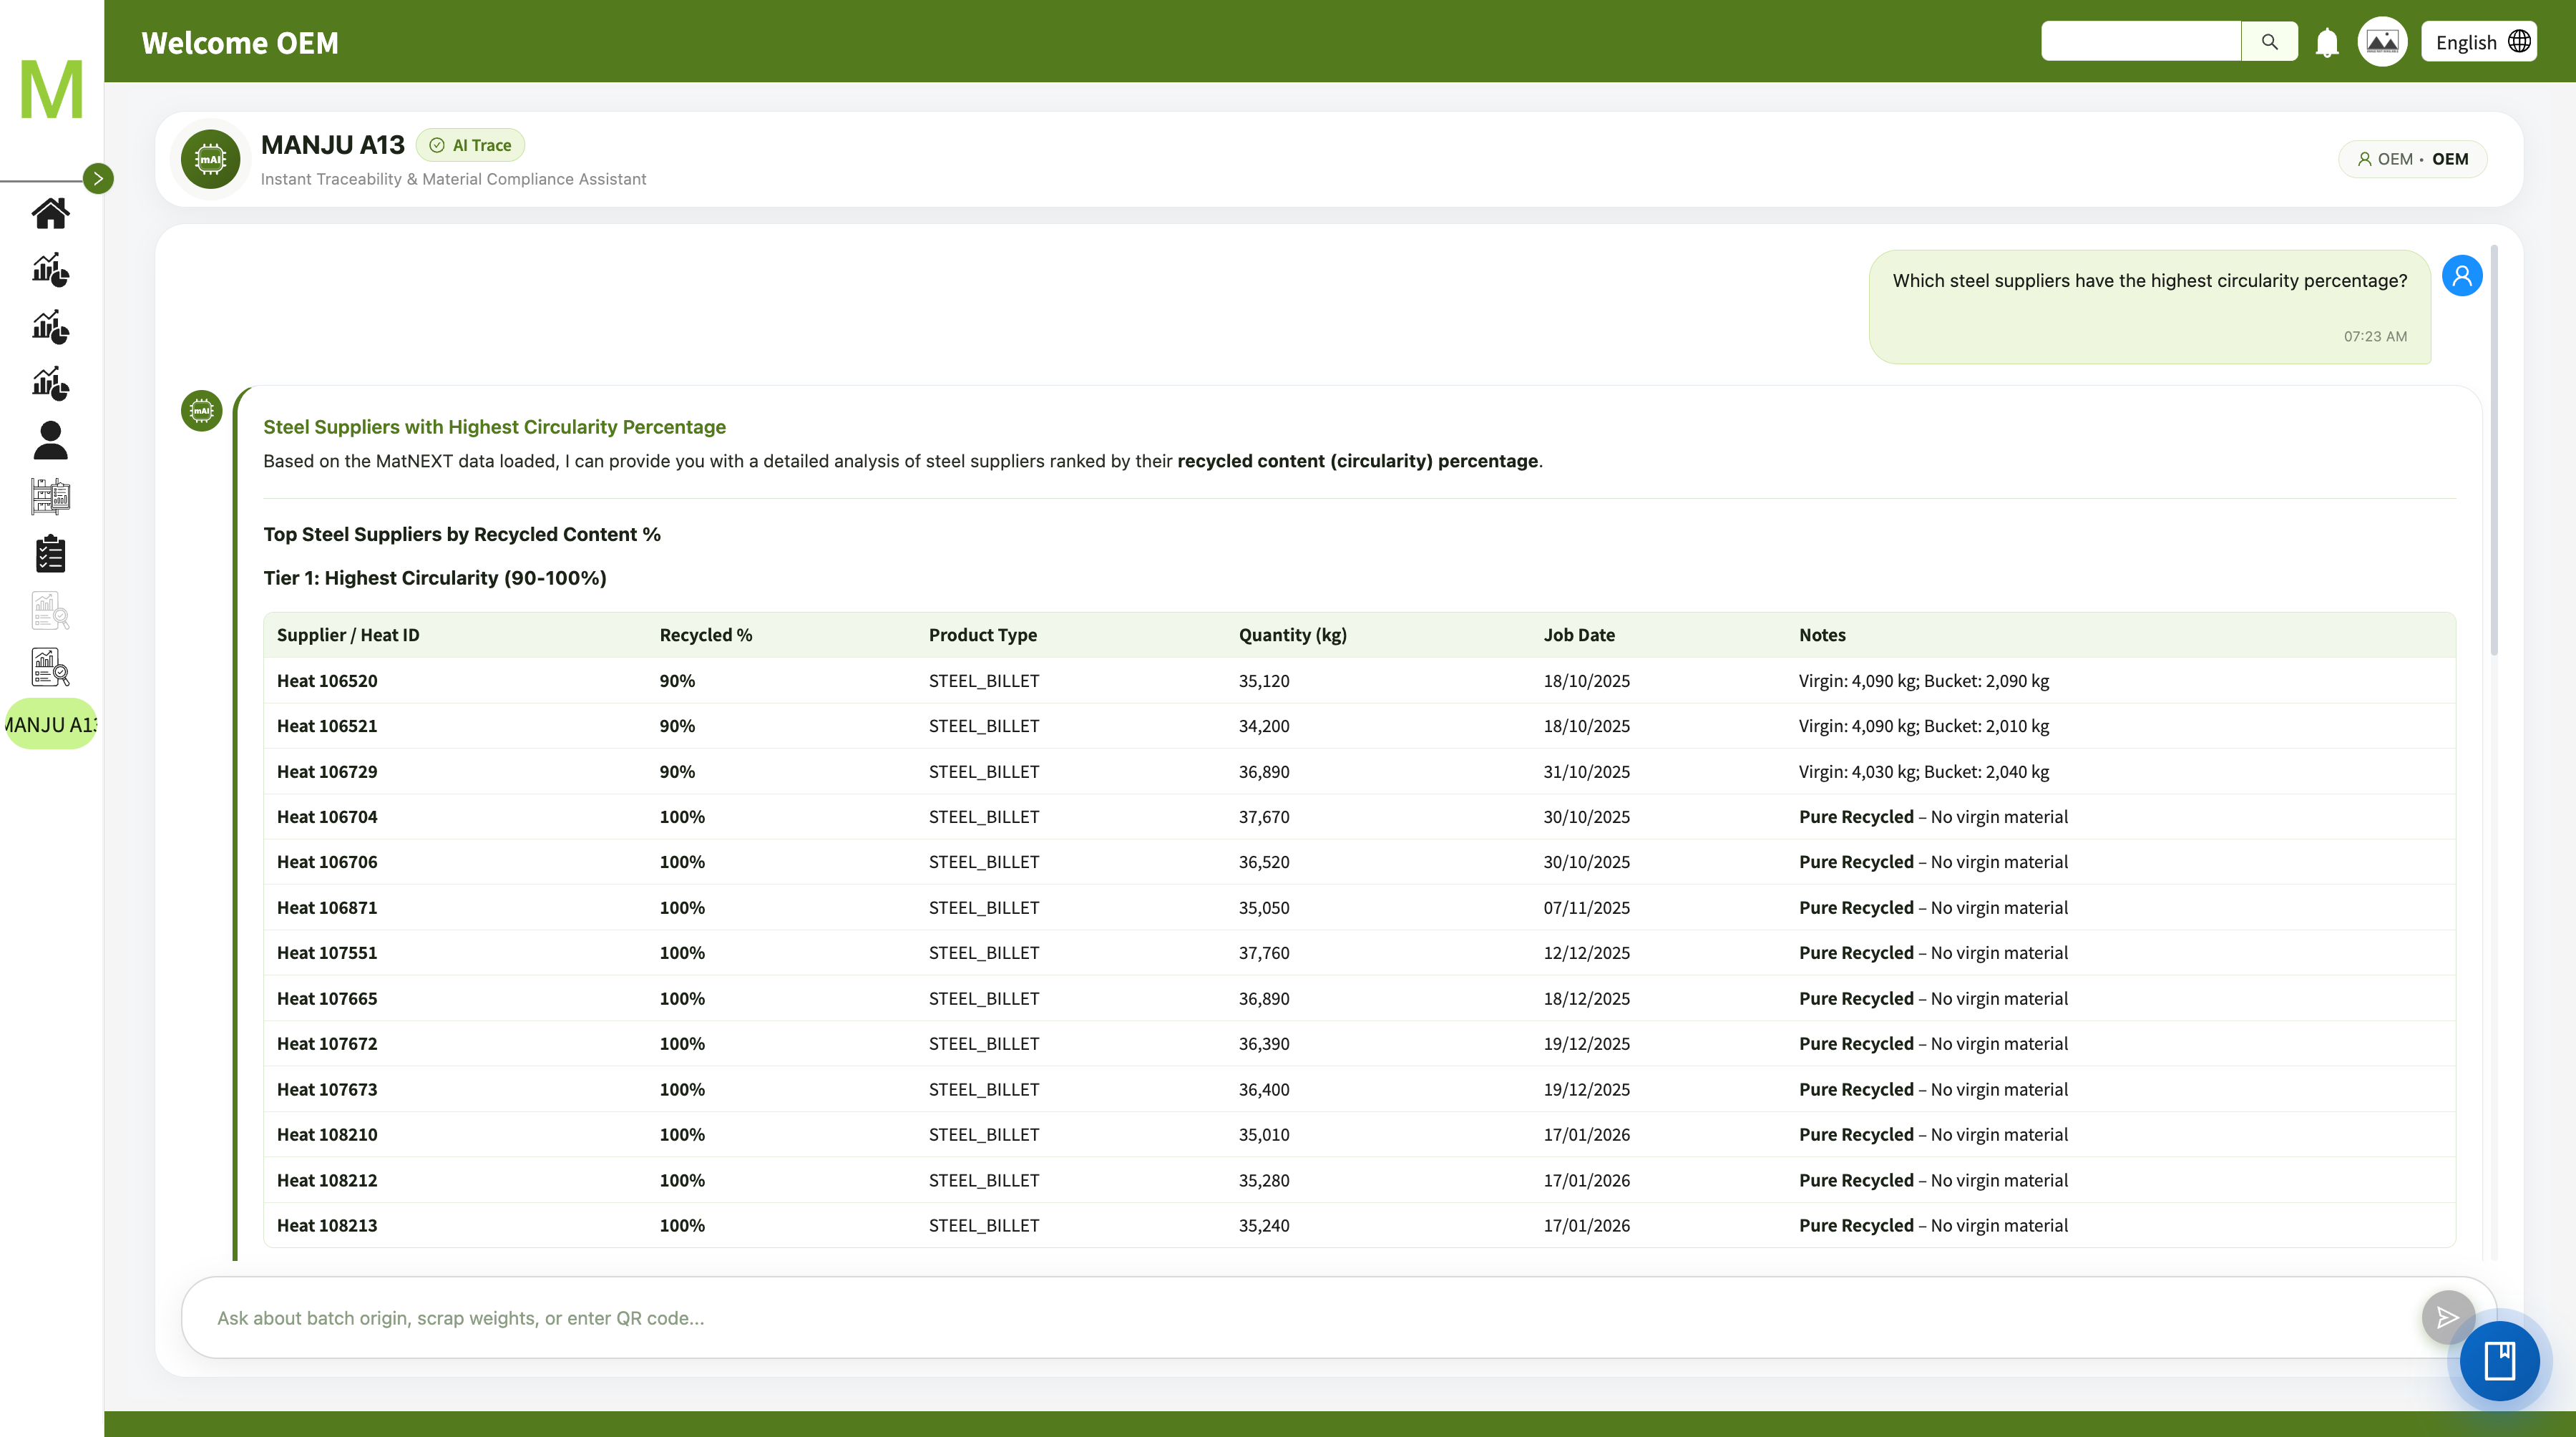Click the job date 07/11/2025
The width and height of the screenshot is (2576, 1437).
pos(1586,908)
